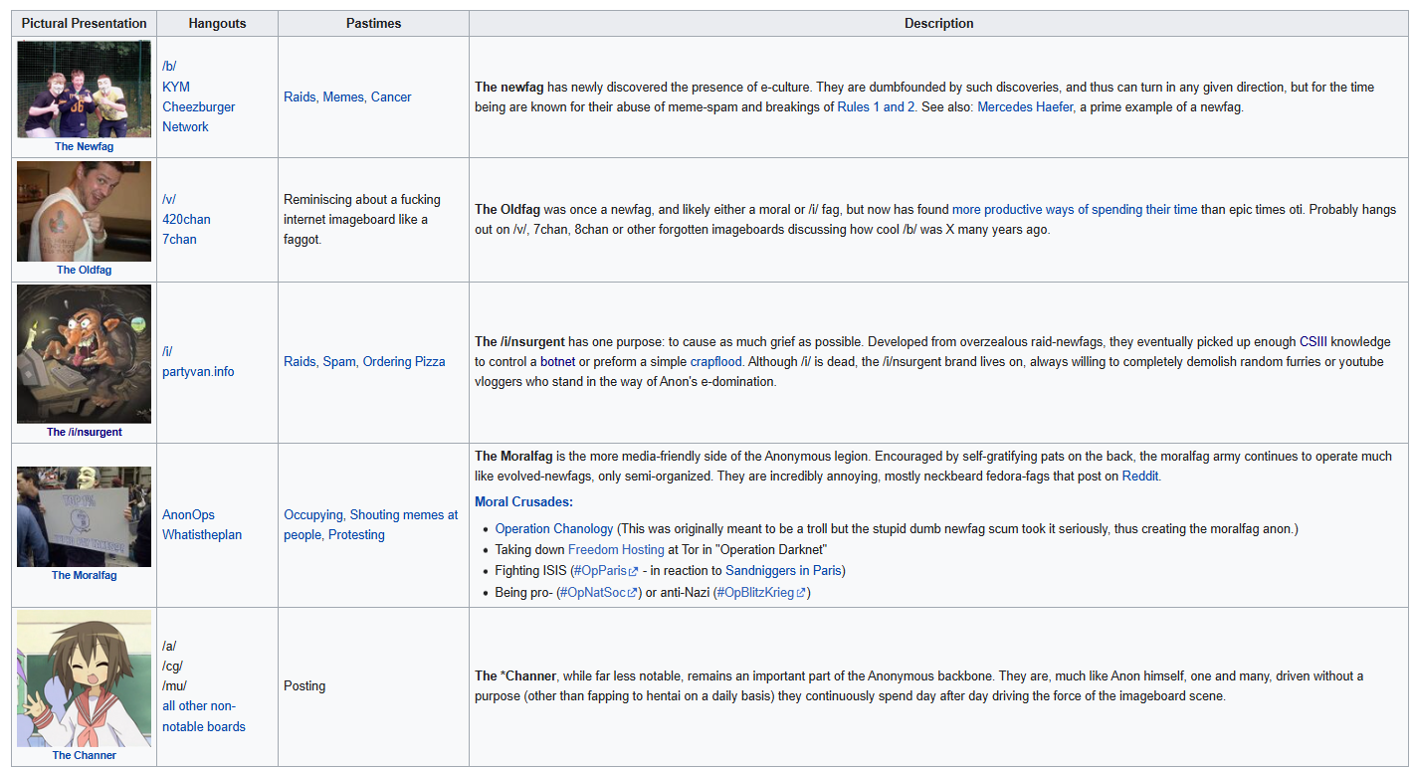The image size is (1413, 767).
Task: Click the external link icon next to #OpParis
Action: pos(634,572)
